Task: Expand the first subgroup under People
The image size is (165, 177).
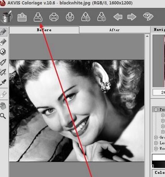Action: (x=163, y=115)
